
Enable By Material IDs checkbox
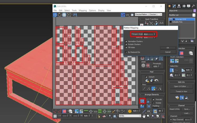tap(126, 52)
